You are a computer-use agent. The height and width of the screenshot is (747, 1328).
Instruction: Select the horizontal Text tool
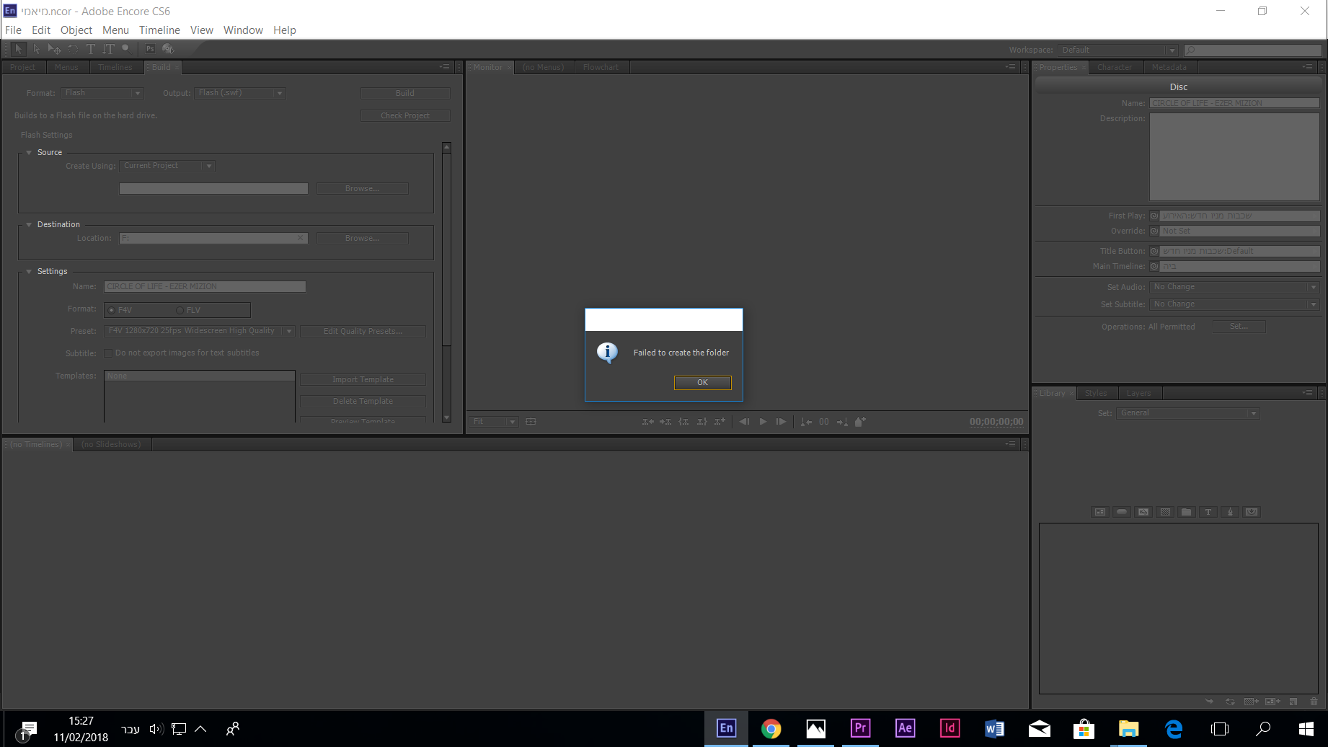pos(90,49)
